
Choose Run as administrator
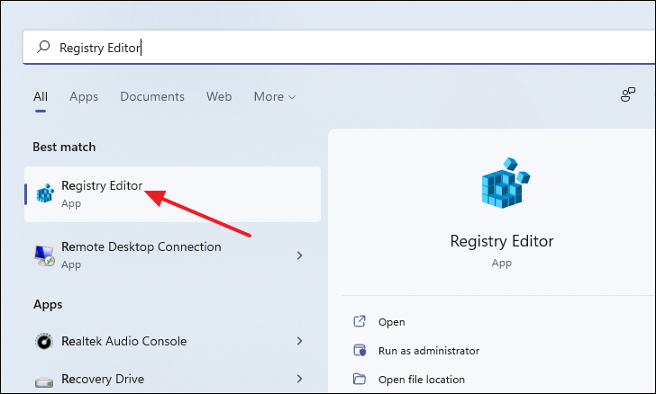tap(429, 351)
